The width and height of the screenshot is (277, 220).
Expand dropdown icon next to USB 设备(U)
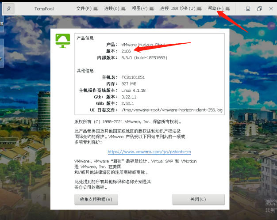point(199,9)
